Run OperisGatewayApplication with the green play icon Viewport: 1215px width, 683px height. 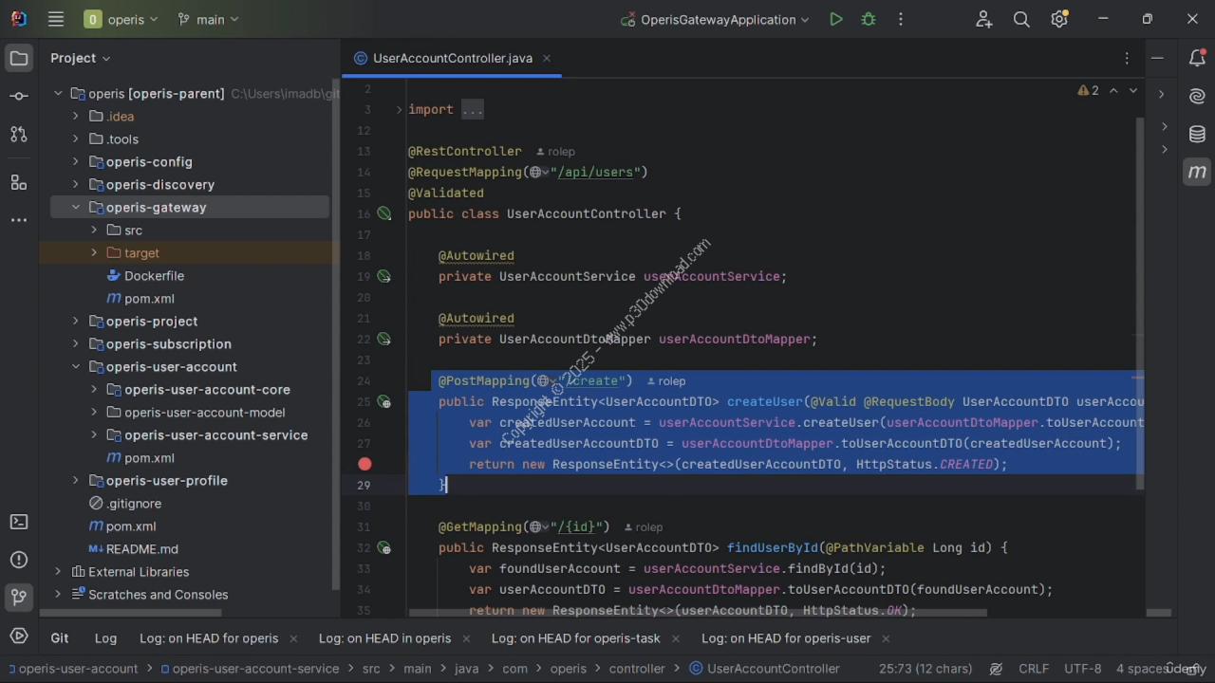tap(835, 19)
